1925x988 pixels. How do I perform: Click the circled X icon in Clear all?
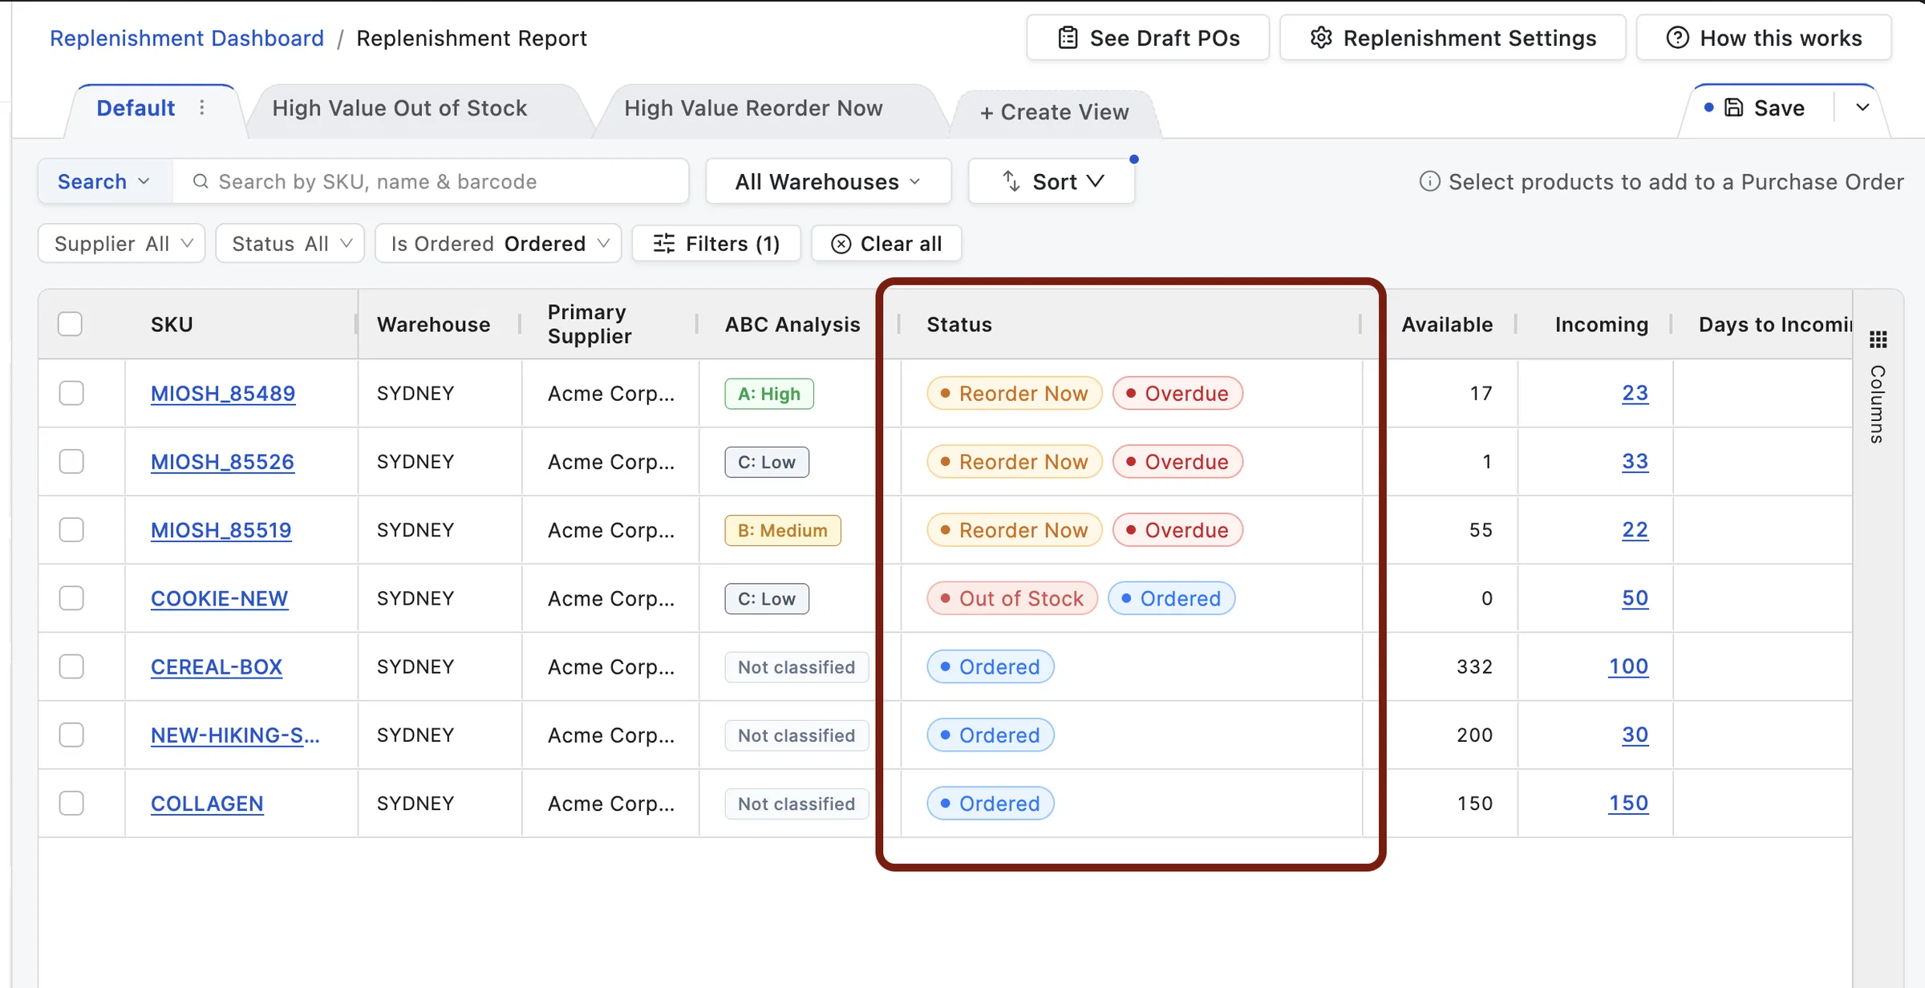click(841, 244)
